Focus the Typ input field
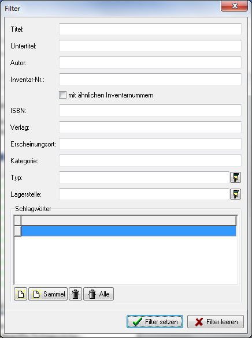252x338 pixels. coord(144,178)
